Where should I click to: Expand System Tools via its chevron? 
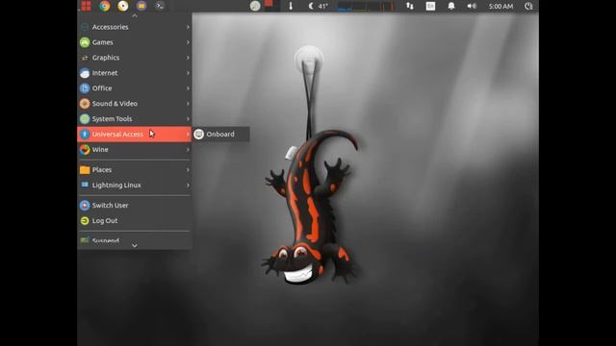tap(188, 119)
